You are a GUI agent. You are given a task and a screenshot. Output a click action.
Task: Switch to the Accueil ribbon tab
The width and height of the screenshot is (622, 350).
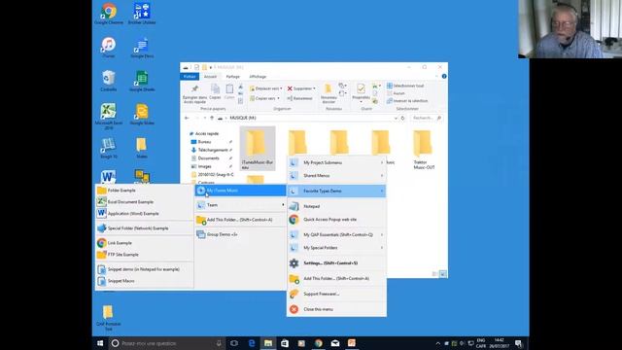(x=210, y=77)
